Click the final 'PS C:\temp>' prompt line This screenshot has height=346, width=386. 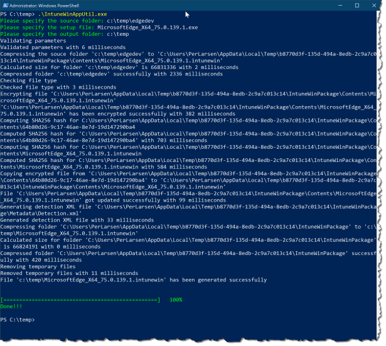pyautogui.click(x=18, y=320)
